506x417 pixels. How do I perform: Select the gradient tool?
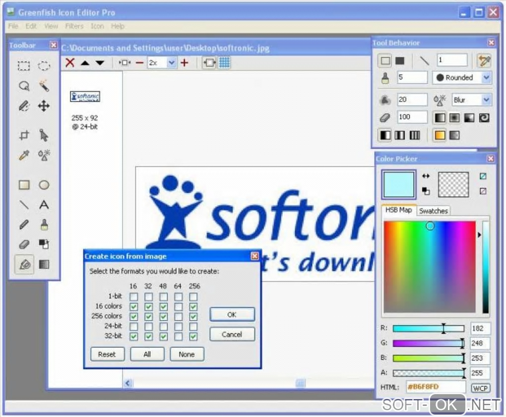pos(44,264)
